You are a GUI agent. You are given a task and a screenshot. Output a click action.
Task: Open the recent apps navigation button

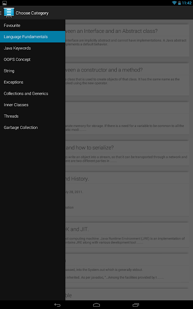point(136,305)
